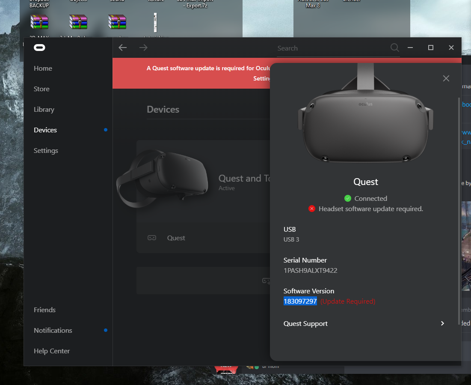Open the first WinRAR archive on desktop
Viewport: 471px width, 385px height.
[x=39, y=22]
